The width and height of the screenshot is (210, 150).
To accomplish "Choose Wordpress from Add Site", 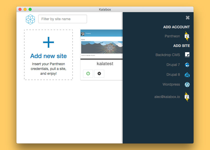I will click(x=171, y=85).
